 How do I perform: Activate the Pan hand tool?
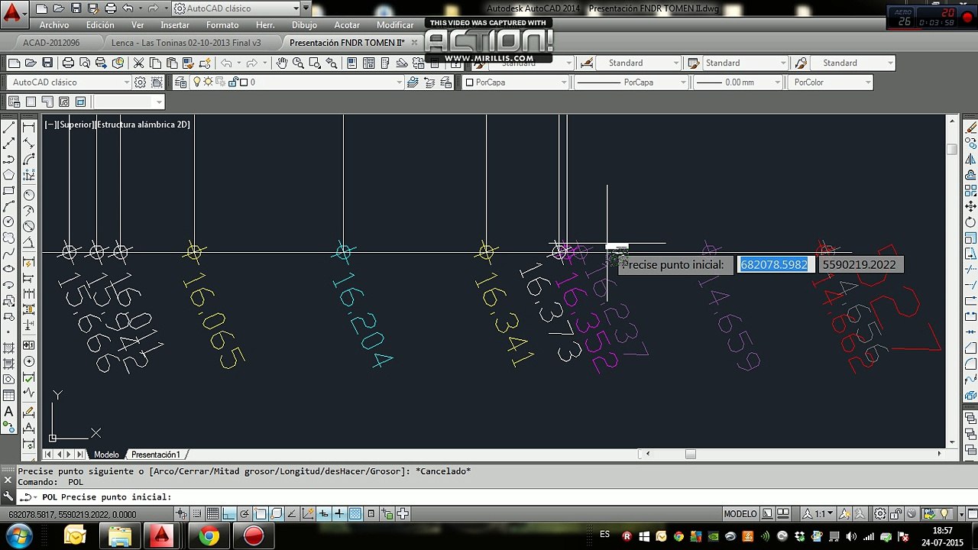click(x=282, y=63)
